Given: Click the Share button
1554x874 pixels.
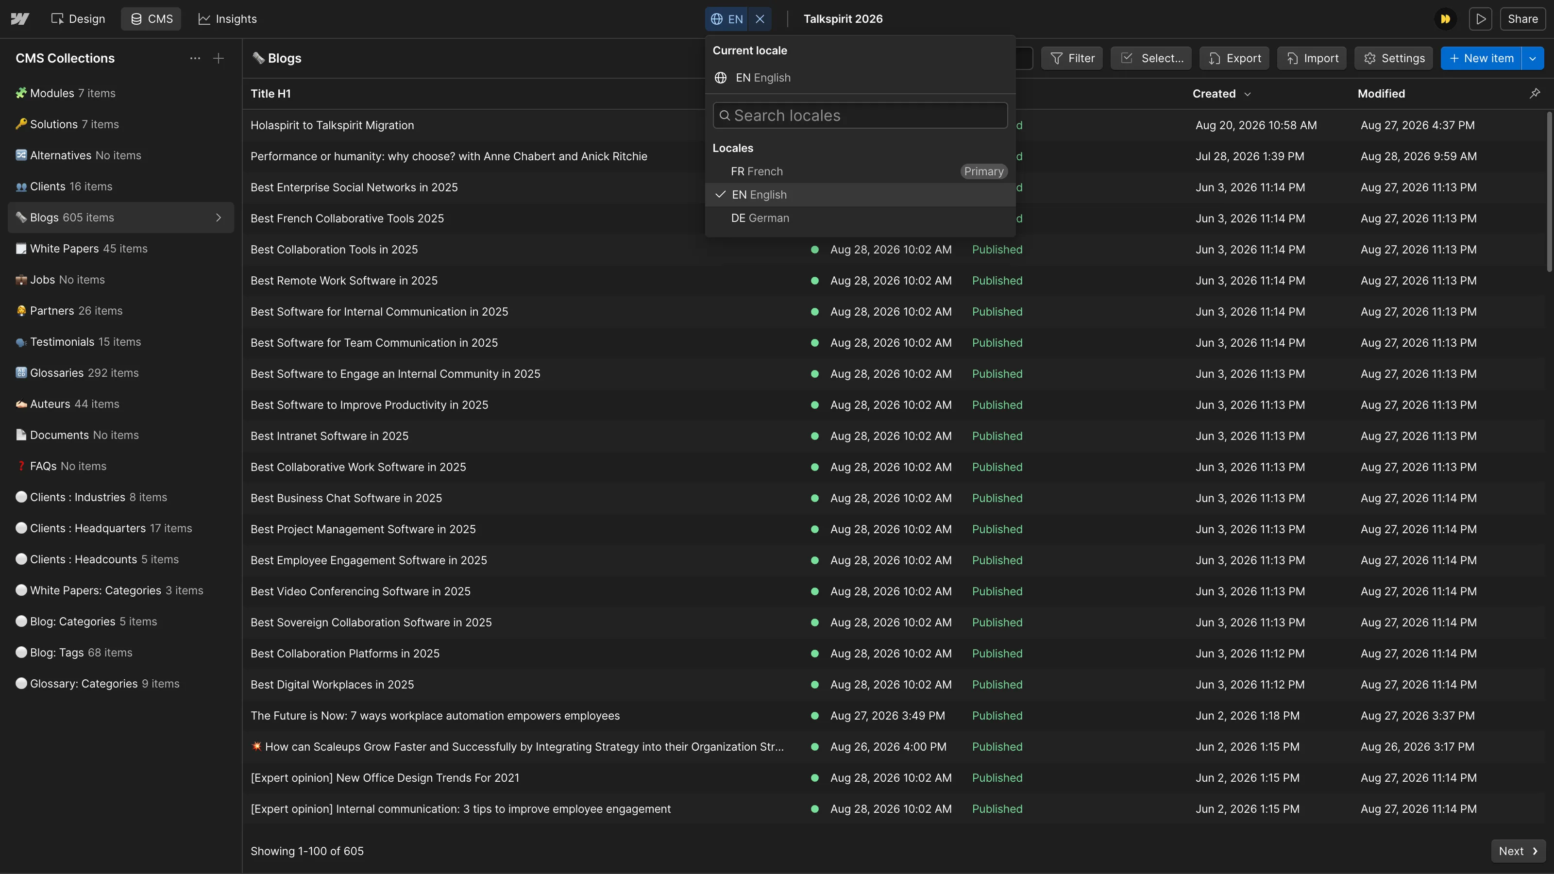Looking at the screenshot, I should pyautogui.click(x=1522, y=19).
